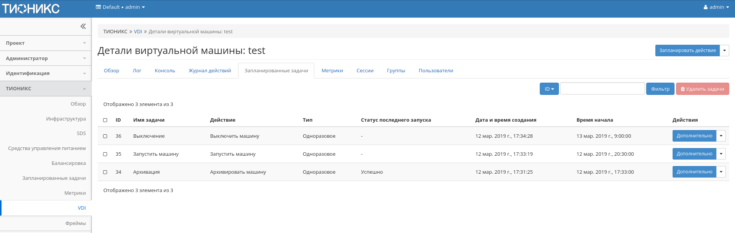This screenshot has height=233, width=735.
Task: Toggle the select-all tasks checkbox
Action: pyautogui.click(x=105, y=120)
